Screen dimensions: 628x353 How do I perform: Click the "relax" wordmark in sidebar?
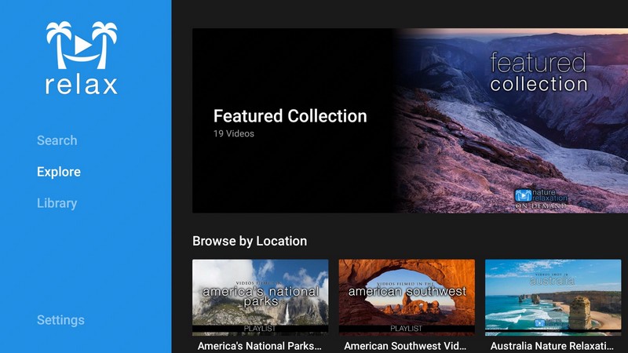[81, 85]
